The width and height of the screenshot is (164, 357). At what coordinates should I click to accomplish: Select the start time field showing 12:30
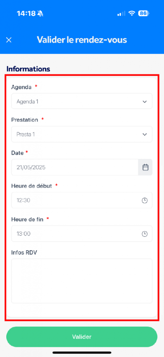(82, 200)
